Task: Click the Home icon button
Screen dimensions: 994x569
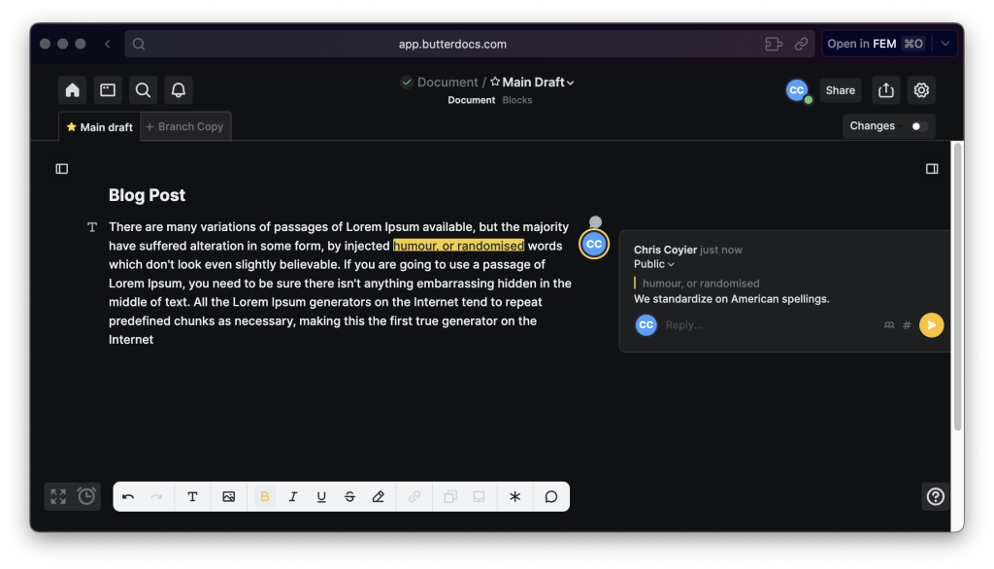Action: tap(72, 90)
